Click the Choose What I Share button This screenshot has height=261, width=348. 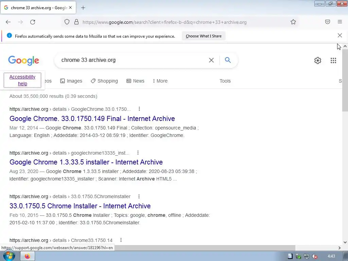[204, 36]
